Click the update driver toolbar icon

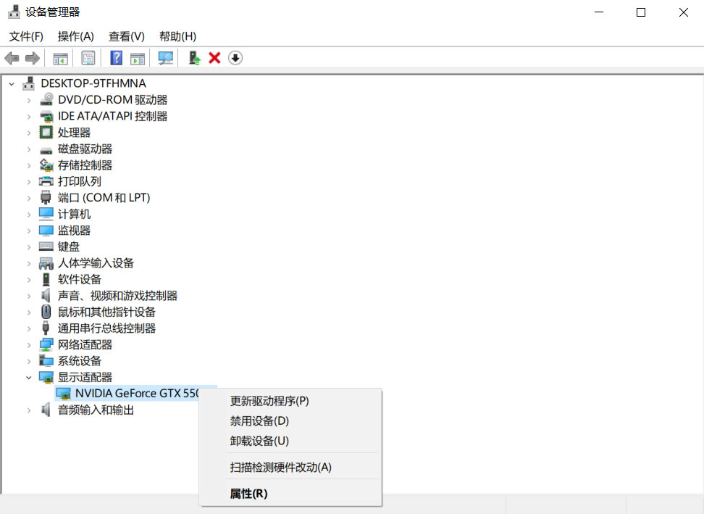[x=193, y=57]
